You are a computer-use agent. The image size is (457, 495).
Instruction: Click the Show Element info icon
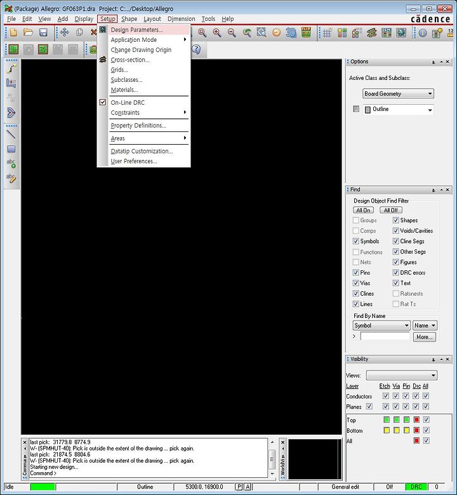423,33
